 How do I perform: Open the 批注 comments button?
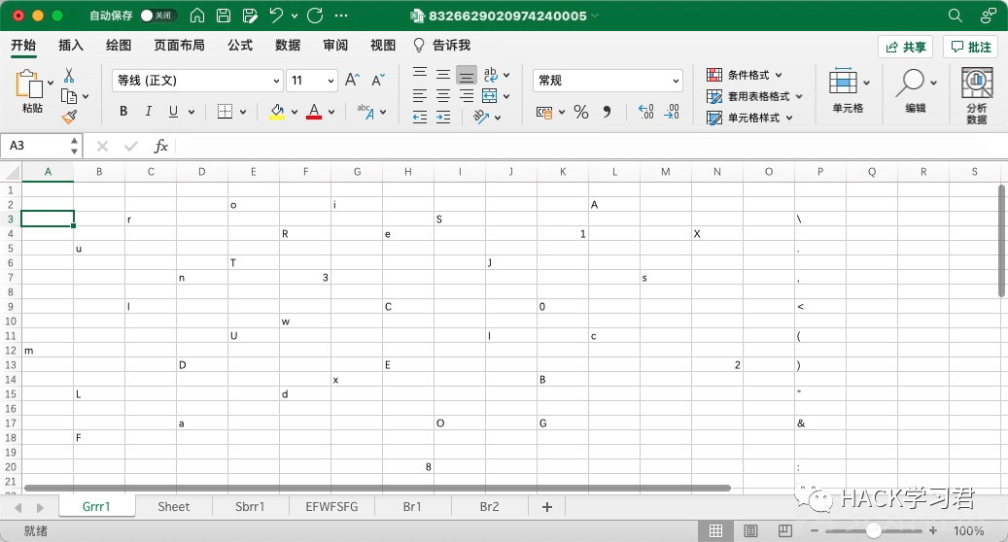970,47
